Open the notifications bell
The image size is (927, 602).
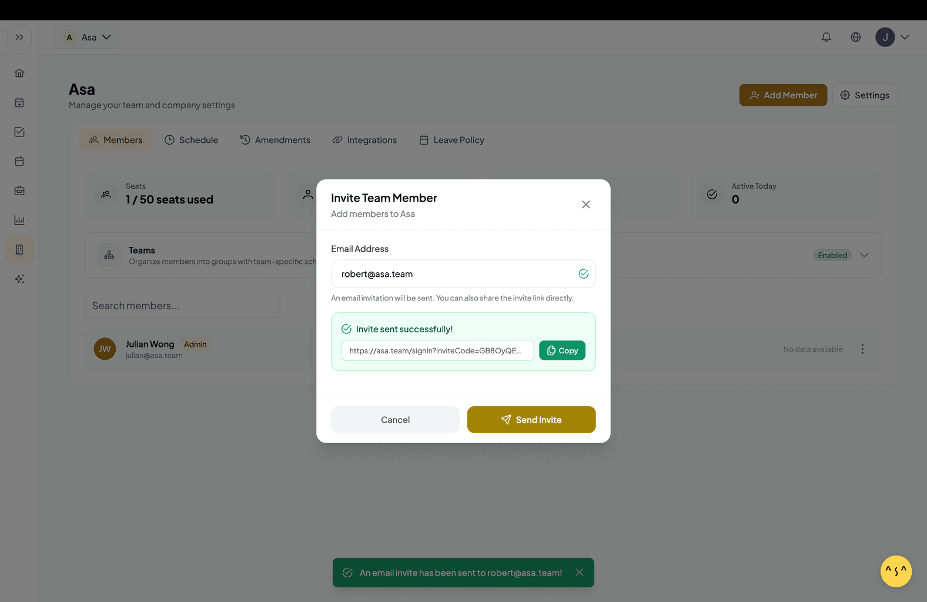[x=826, y=37]
